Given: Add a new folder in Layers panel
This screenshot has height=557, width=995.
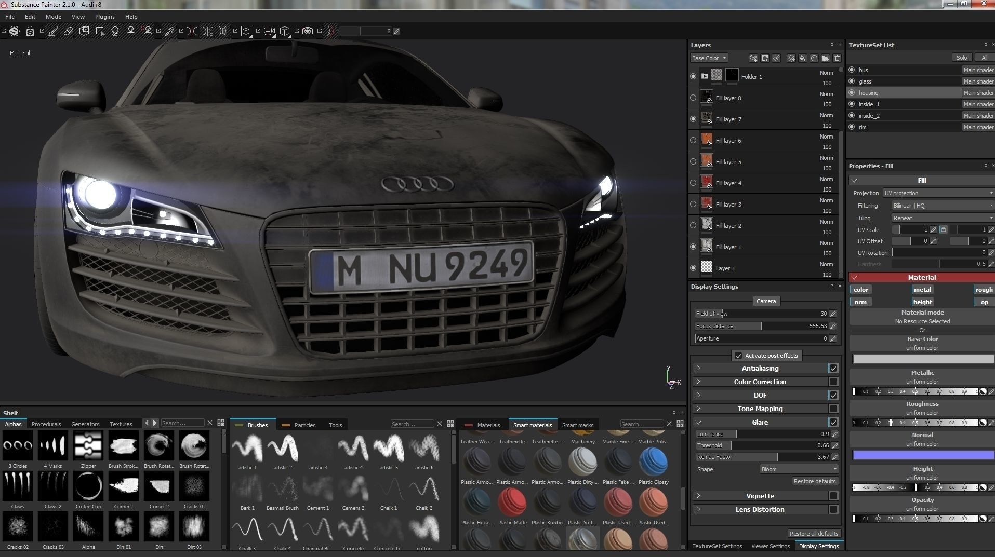Looking at the screenshot, I should tap(826, 58).
